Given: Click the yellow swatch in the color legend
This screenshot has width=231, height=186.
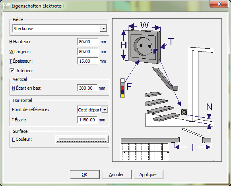Looking at the screenshot, I should tap(122, 96).
